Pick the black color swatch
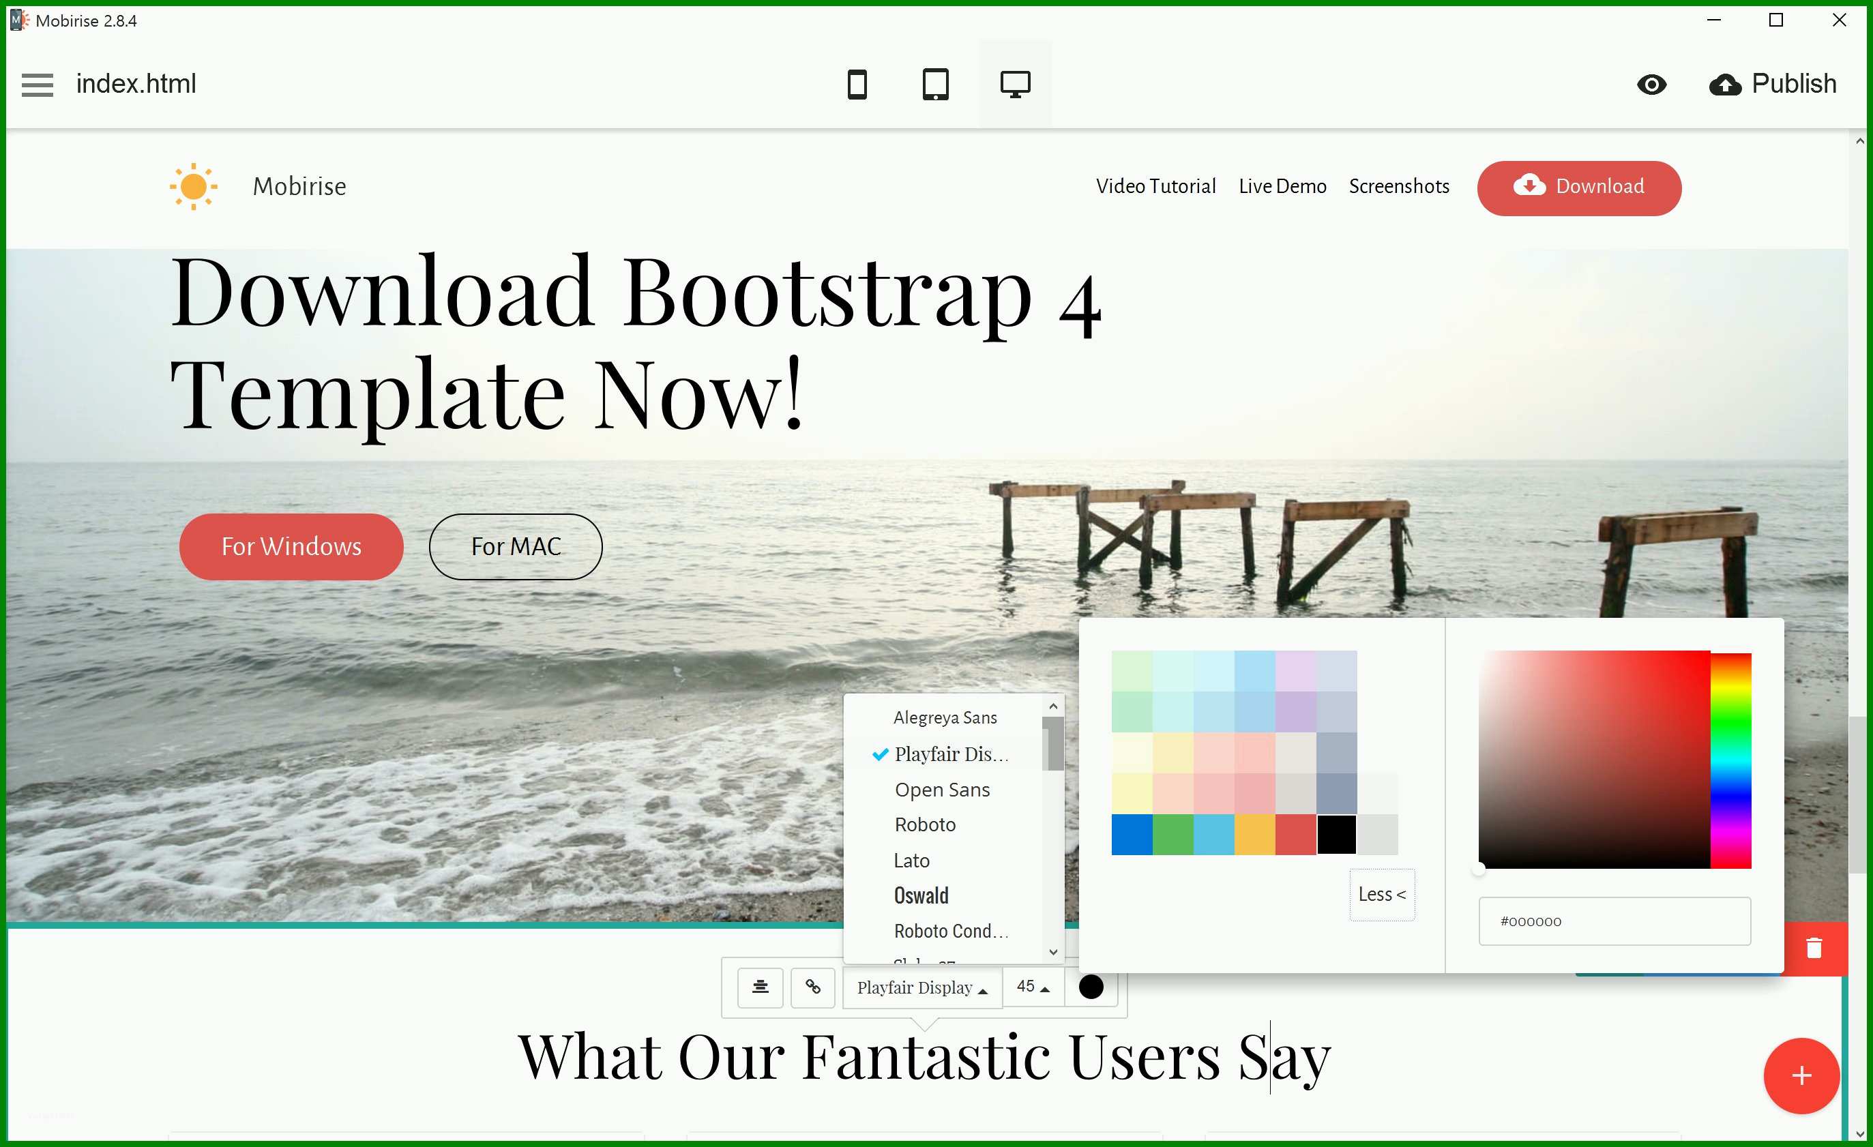 1336,835
